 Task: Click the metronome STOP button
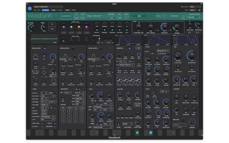(108, 43)
